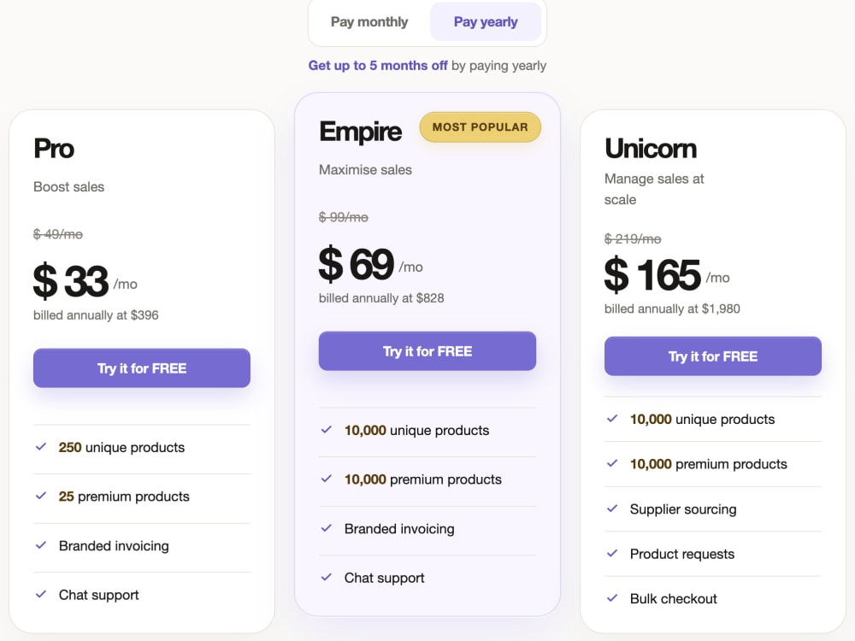Screen dimensions: 855x641
Task: Click Pro plan Branded invoicing checkmark
Action: coord(41,545)
